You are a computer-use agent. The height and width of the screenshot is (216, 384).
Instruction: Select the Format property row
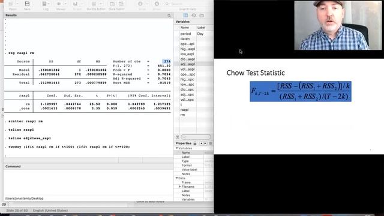point(193,166)
